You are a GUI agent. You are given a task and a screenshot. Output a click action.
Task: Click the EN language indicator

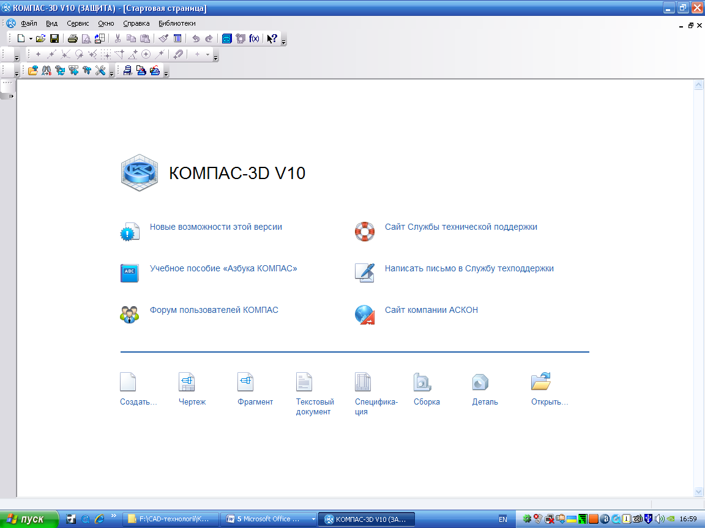[x=502, y=519]
